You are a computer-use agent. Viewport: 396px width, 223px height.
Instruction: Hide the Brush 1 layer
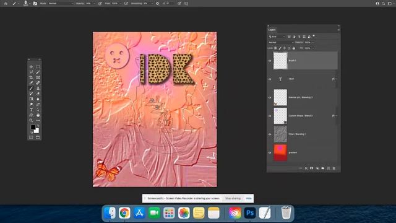coord(270,61)
